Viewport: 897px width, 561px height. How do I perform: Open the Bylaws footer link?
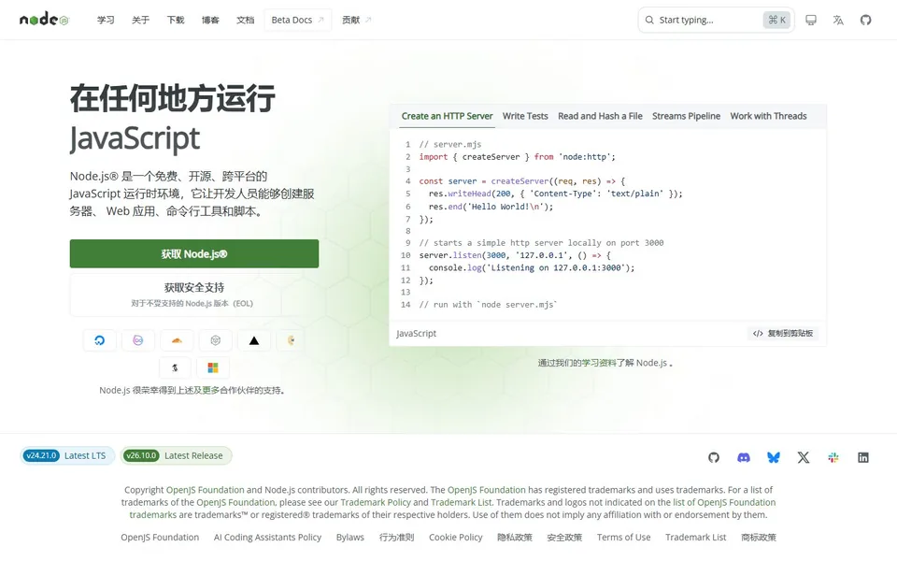point(350,537)
